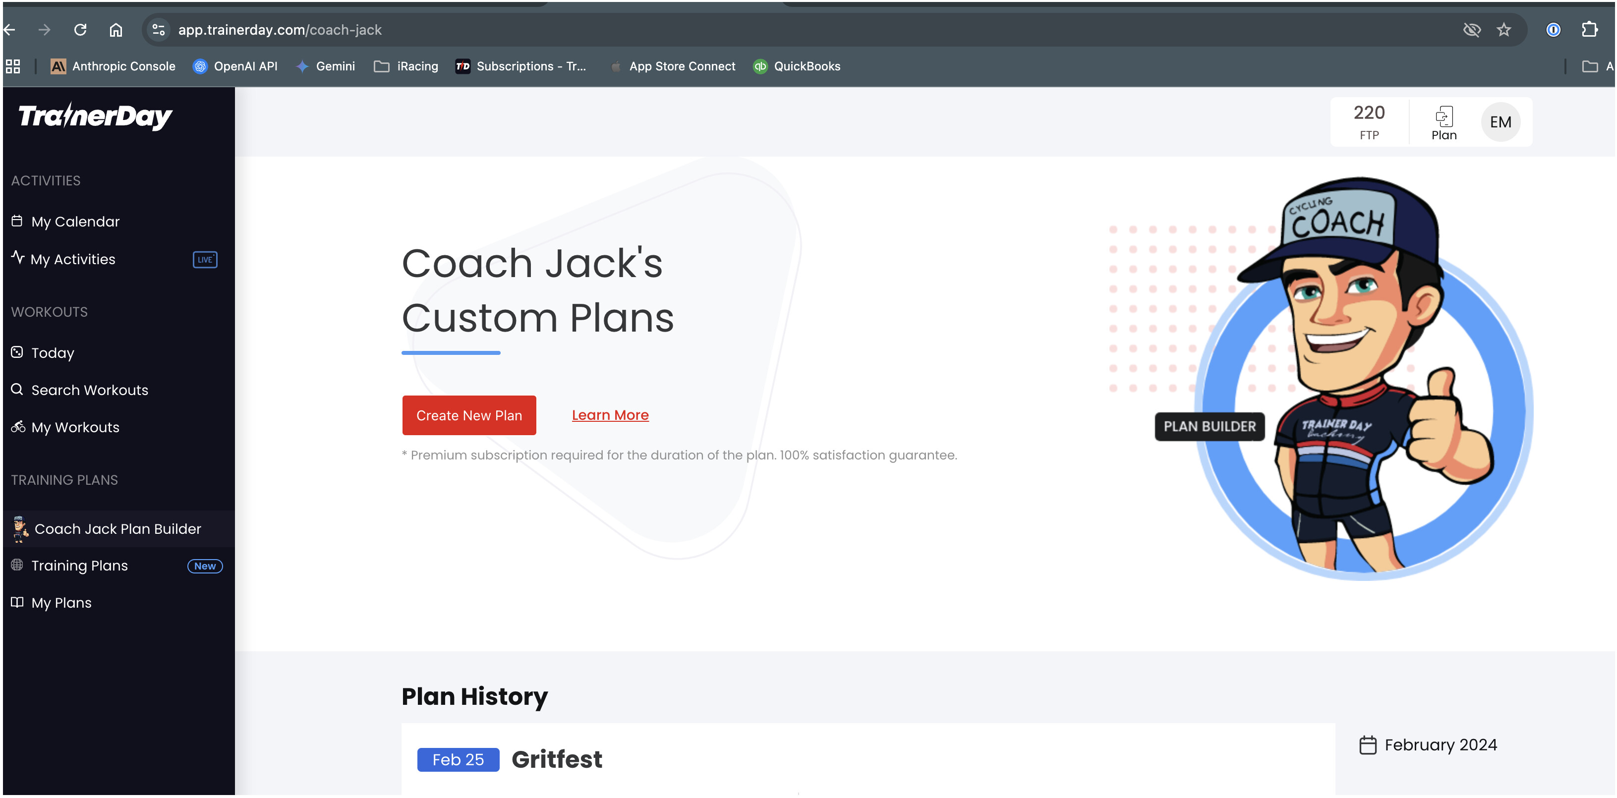Open the browser extensions puzzle icon
Image resolution: width=1617 pixels, height=798 pixels.
point(1589,30)
